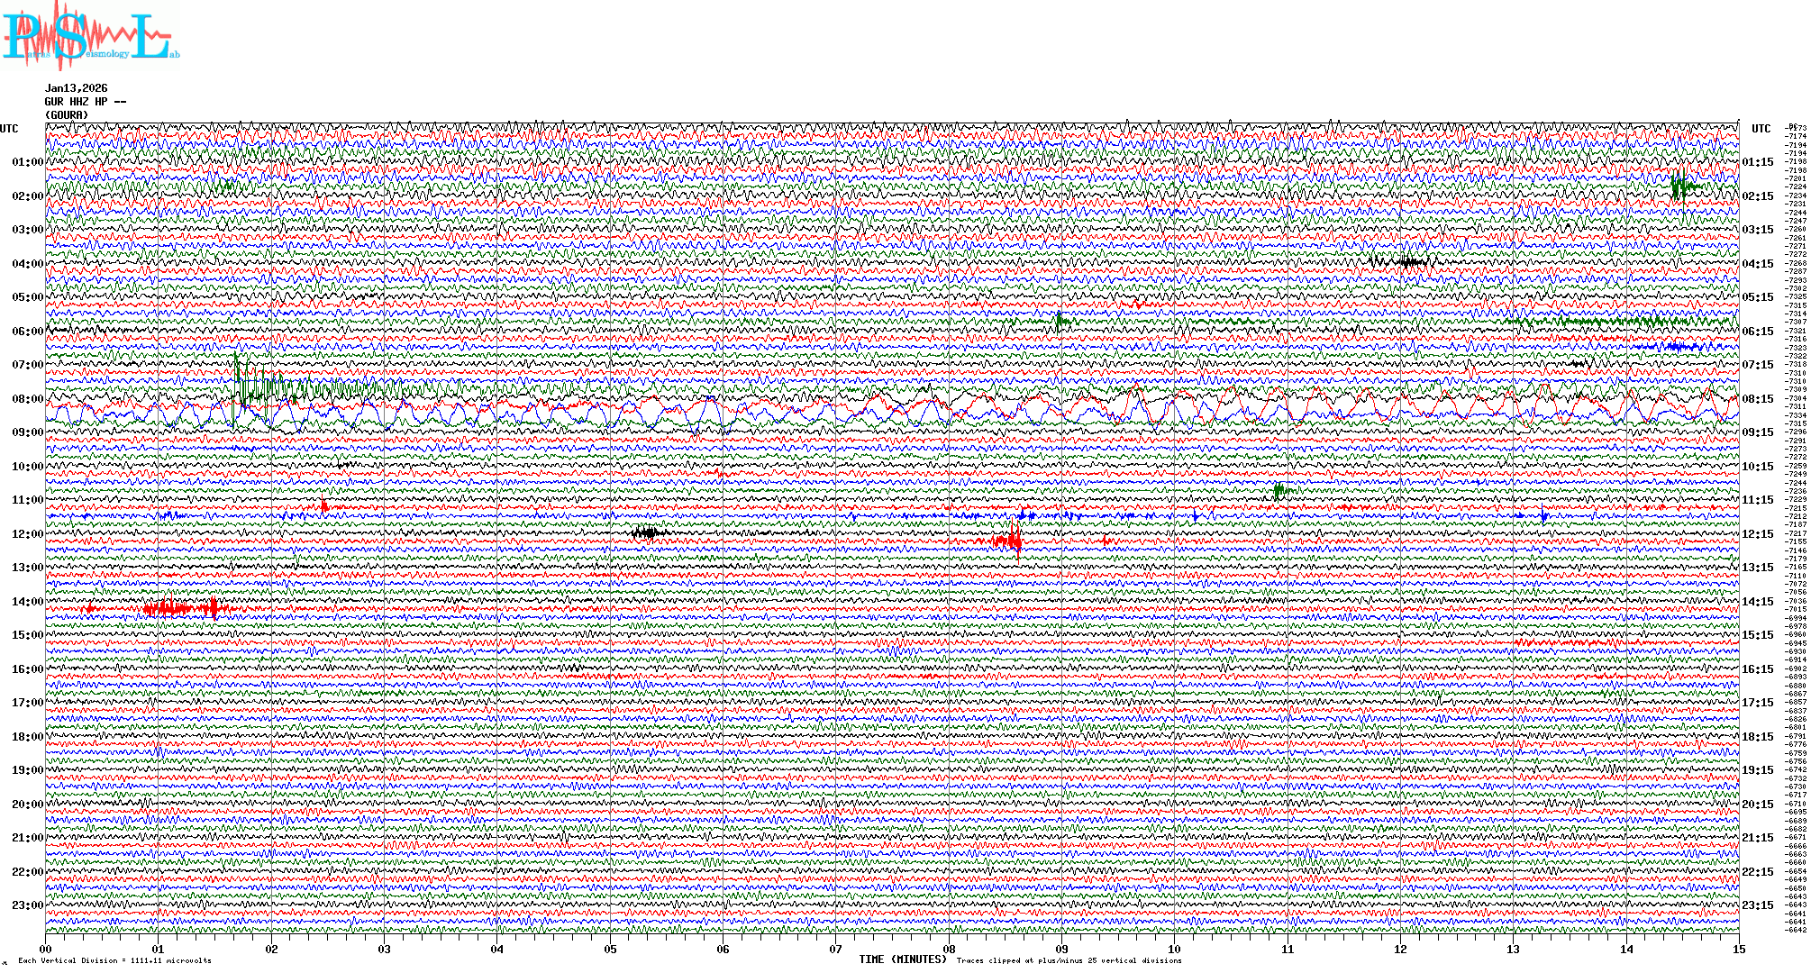
Task: Click the PSL Seismology Lab logo
Action: (90, 36)
